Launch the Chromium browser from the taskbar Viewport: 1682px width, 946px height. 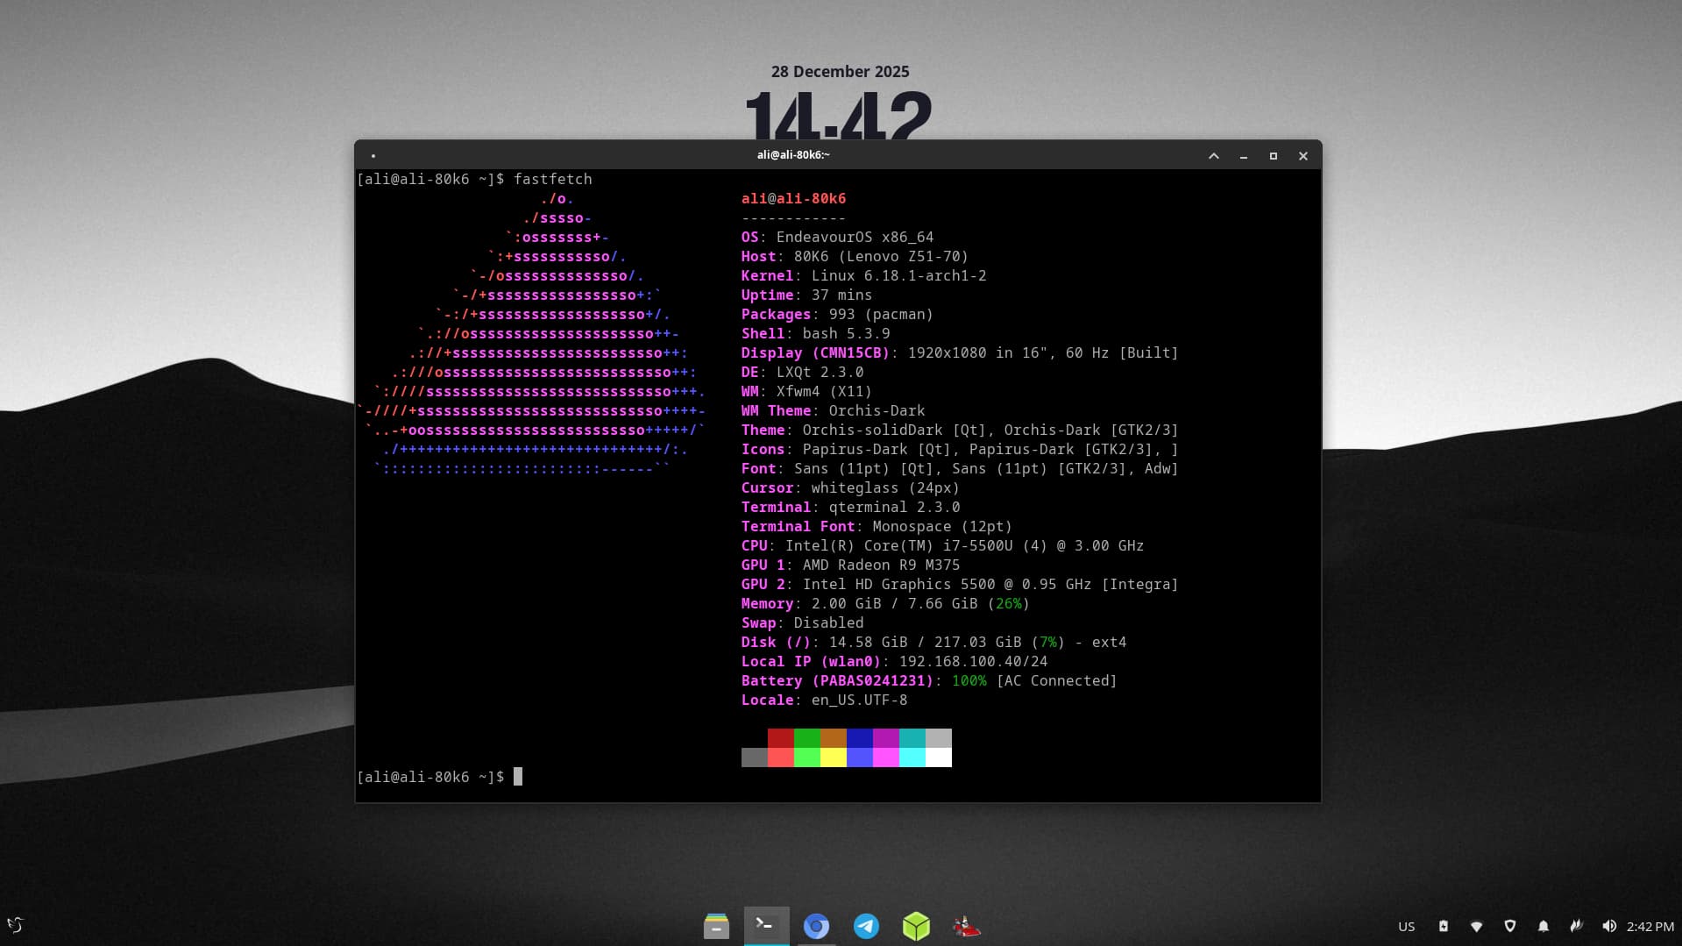point(816,926)
